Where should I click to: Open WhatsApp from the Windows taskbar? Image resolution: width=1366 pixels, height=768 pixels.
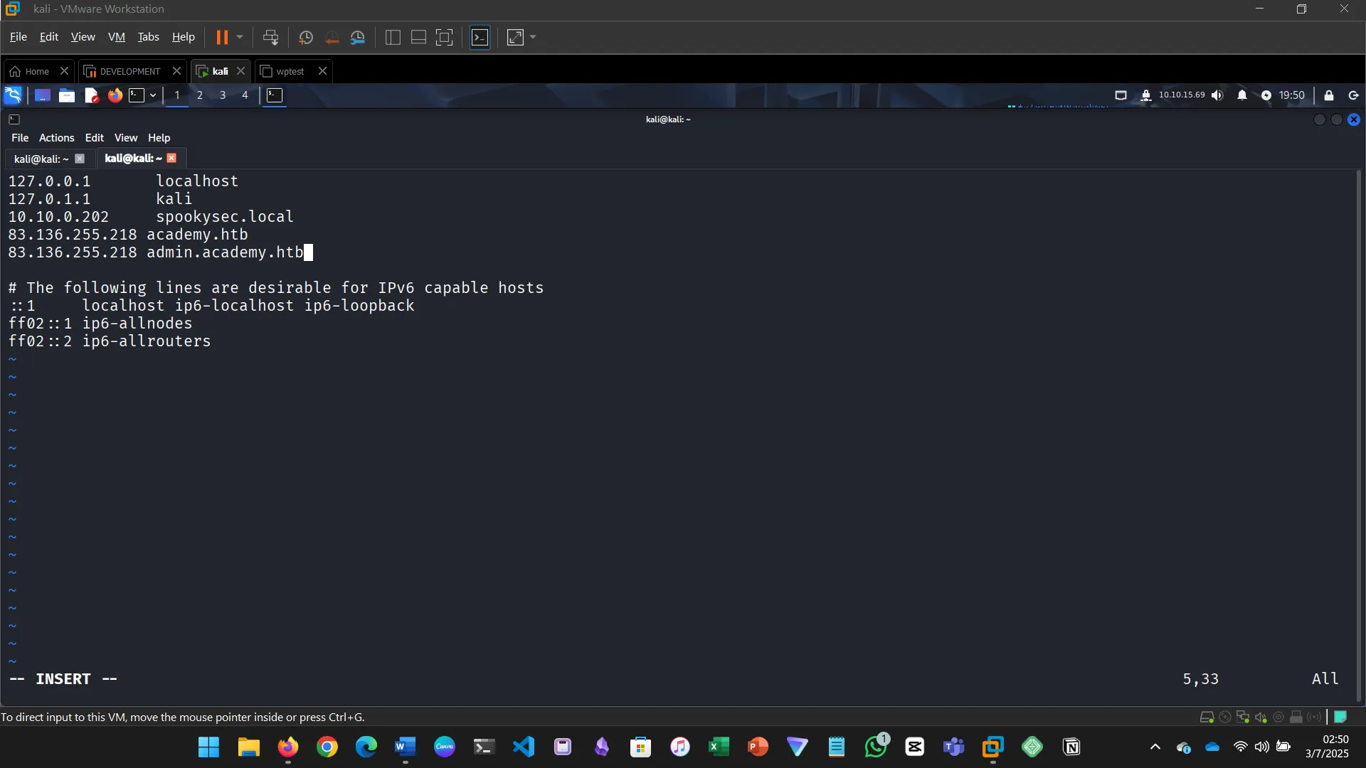point(875,747)
